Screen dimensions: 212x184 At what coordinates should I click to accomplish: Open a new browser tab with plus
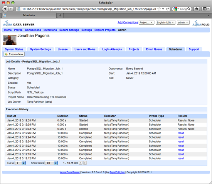[x=60, y=15]
